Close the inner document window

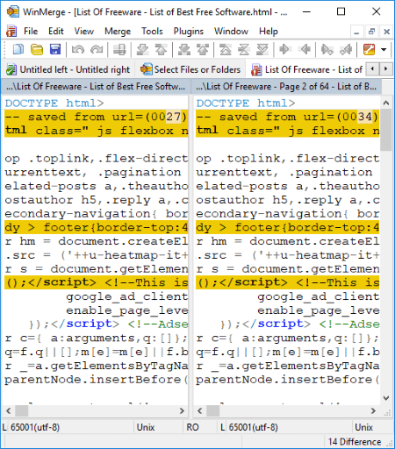click(x=386, y=32)
